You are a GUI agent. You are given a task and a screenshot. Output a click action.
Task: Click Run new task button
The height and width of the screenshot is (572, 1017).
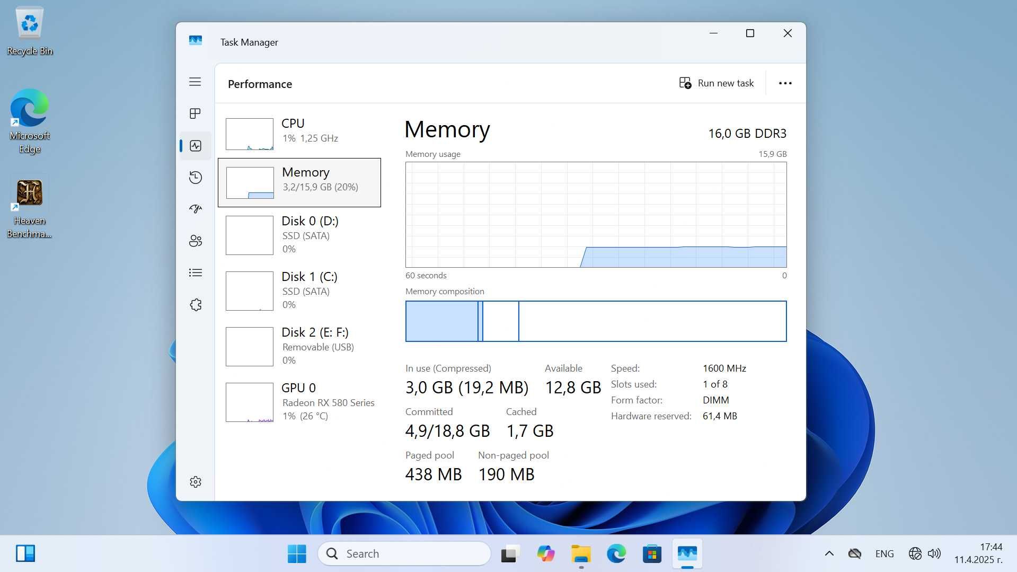(x=717, y=83)
